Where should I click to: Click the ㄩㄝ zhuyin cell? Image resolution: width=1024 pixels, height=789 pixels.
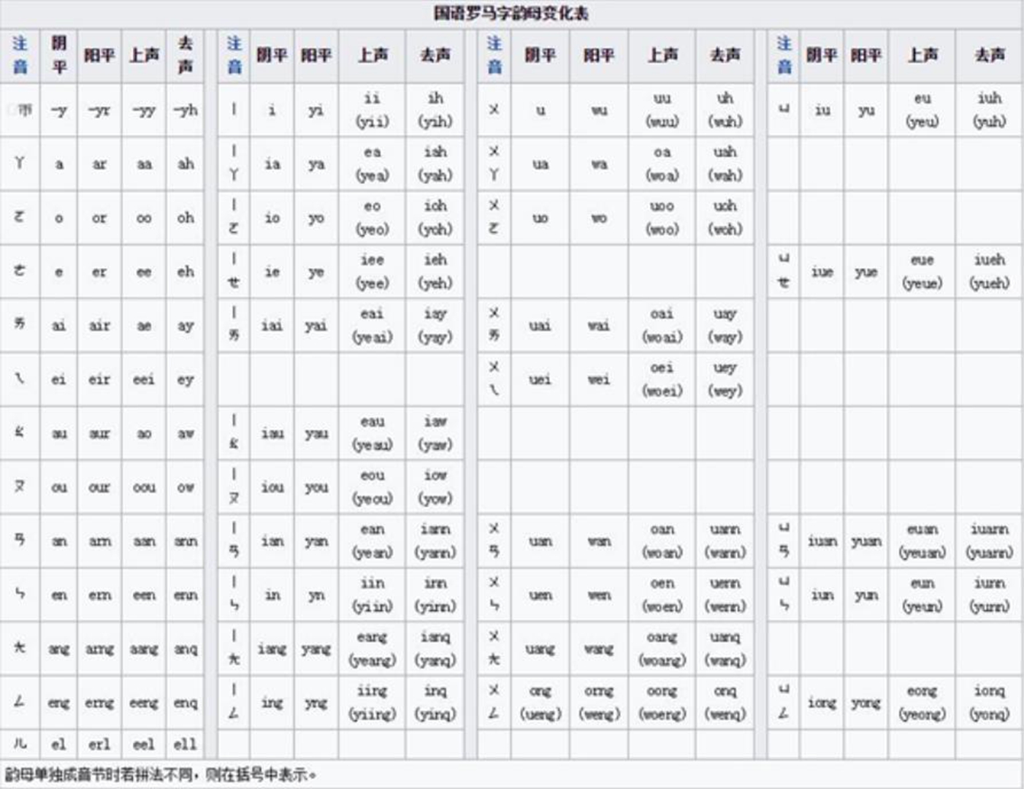(784, 272)
